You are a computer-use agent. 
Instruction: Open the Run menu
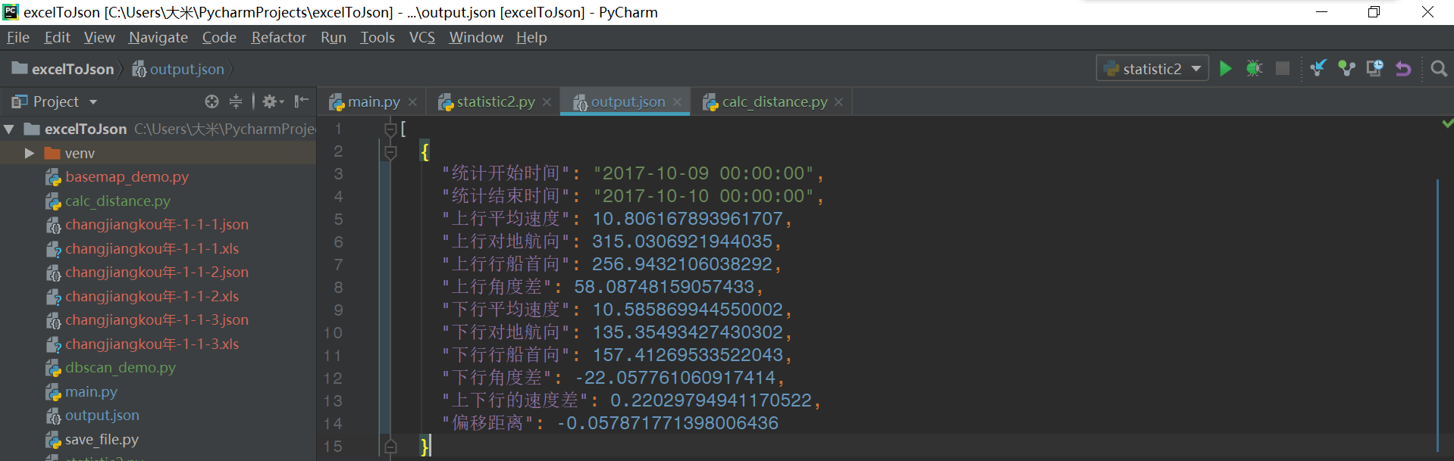(334, 37)
